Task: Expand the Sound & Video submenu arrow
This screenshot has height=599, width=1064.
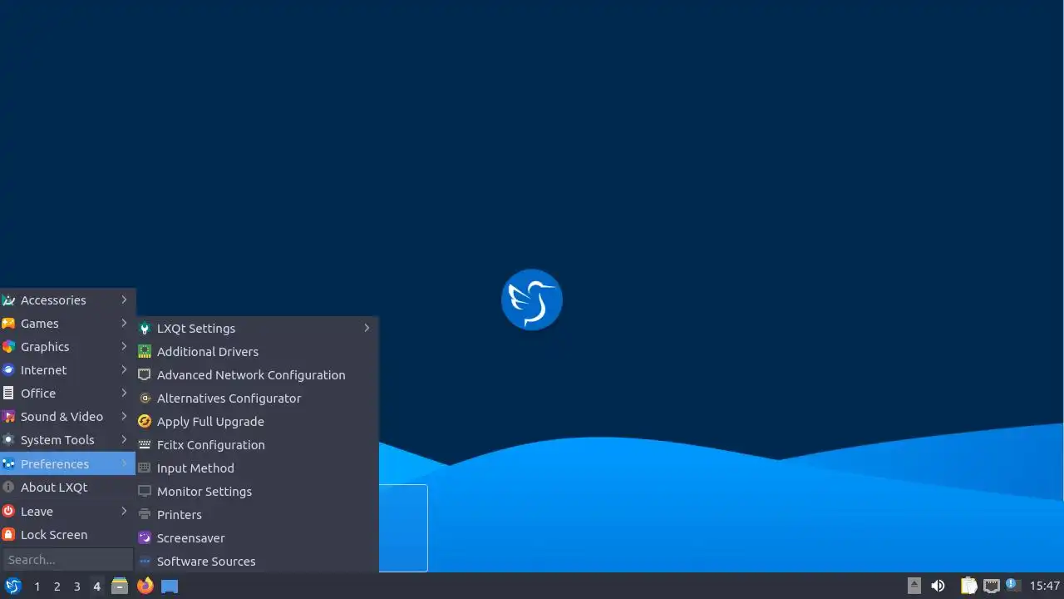Action: [124, 416]
